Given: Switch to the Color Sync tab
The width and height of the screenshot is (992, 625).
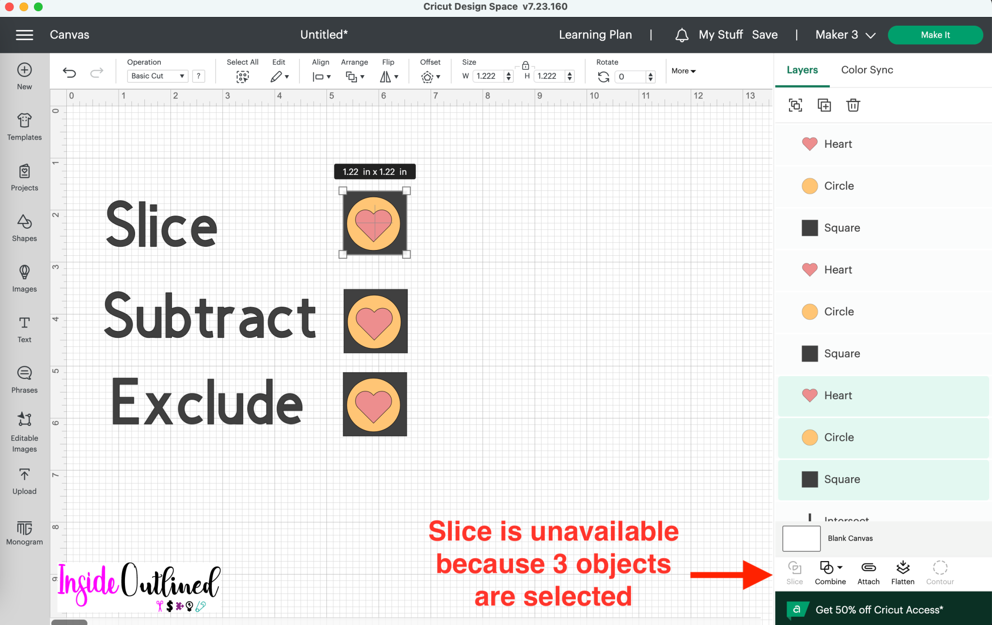Looking at the screenshot, I should tap(867, 70).
